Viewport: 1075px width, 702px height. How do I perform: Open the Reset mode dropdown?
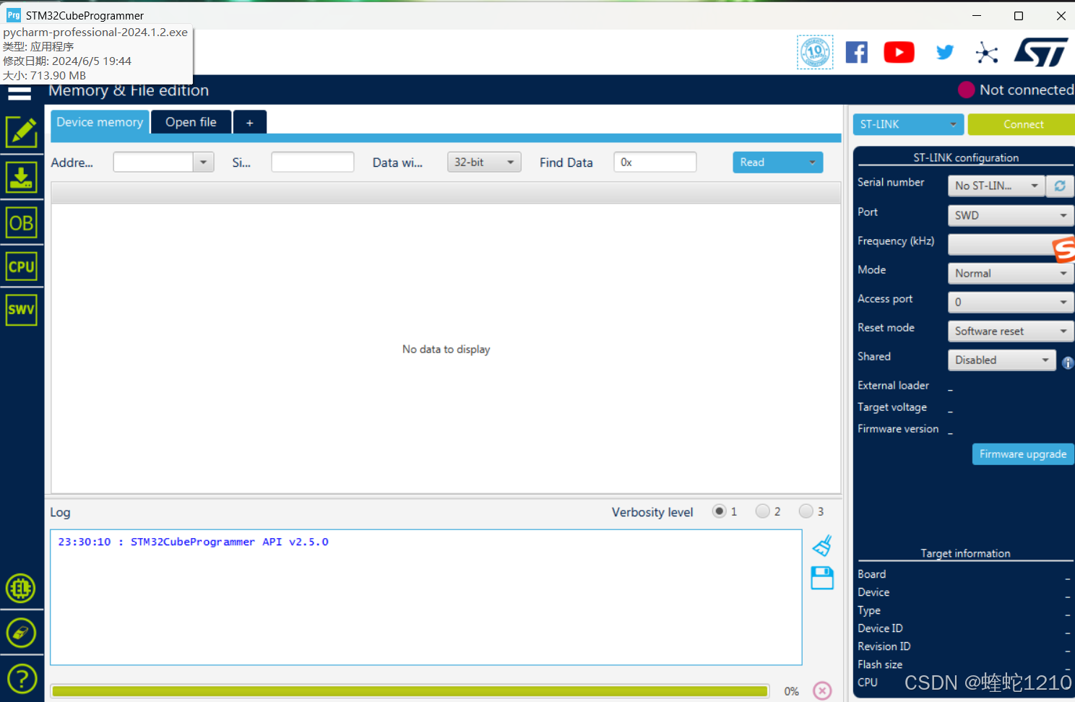click(1011, 331)
